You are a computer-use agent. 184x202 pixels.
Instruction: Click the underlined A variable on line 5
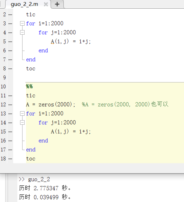pyautogui.click(x=52, y=42)
